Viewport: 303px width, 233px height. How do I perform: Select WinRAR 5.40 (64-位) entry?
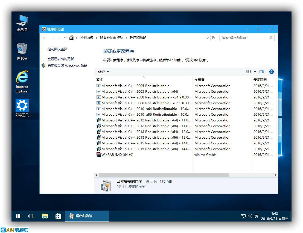coord(185,155)
